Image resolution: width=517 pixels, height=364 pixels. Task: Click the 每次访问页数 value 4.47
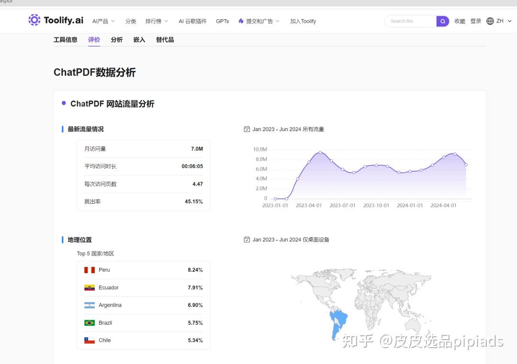pos(198,184)
